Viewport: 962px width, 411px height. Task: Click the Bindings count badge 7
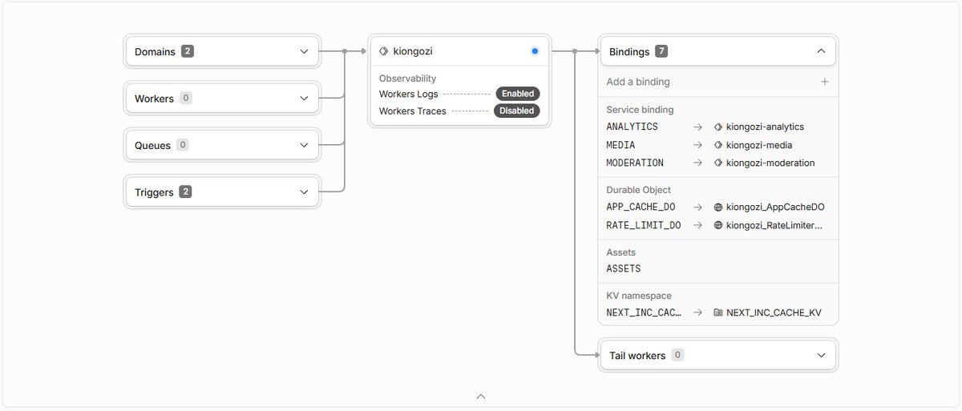(x=661, y=51)
